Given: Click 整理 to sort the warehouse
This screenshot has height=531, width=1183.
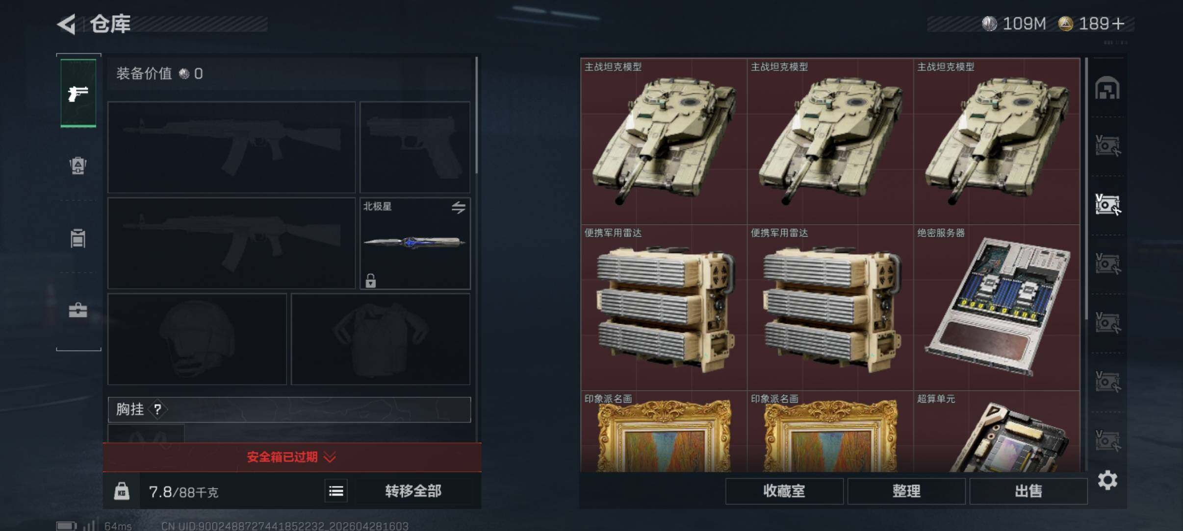Looking at the screenshot, I should coord(906,491).
